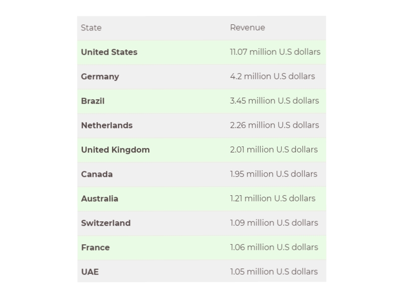Click the Canada country cell
399x299 pixels.
tap(97, 174)
